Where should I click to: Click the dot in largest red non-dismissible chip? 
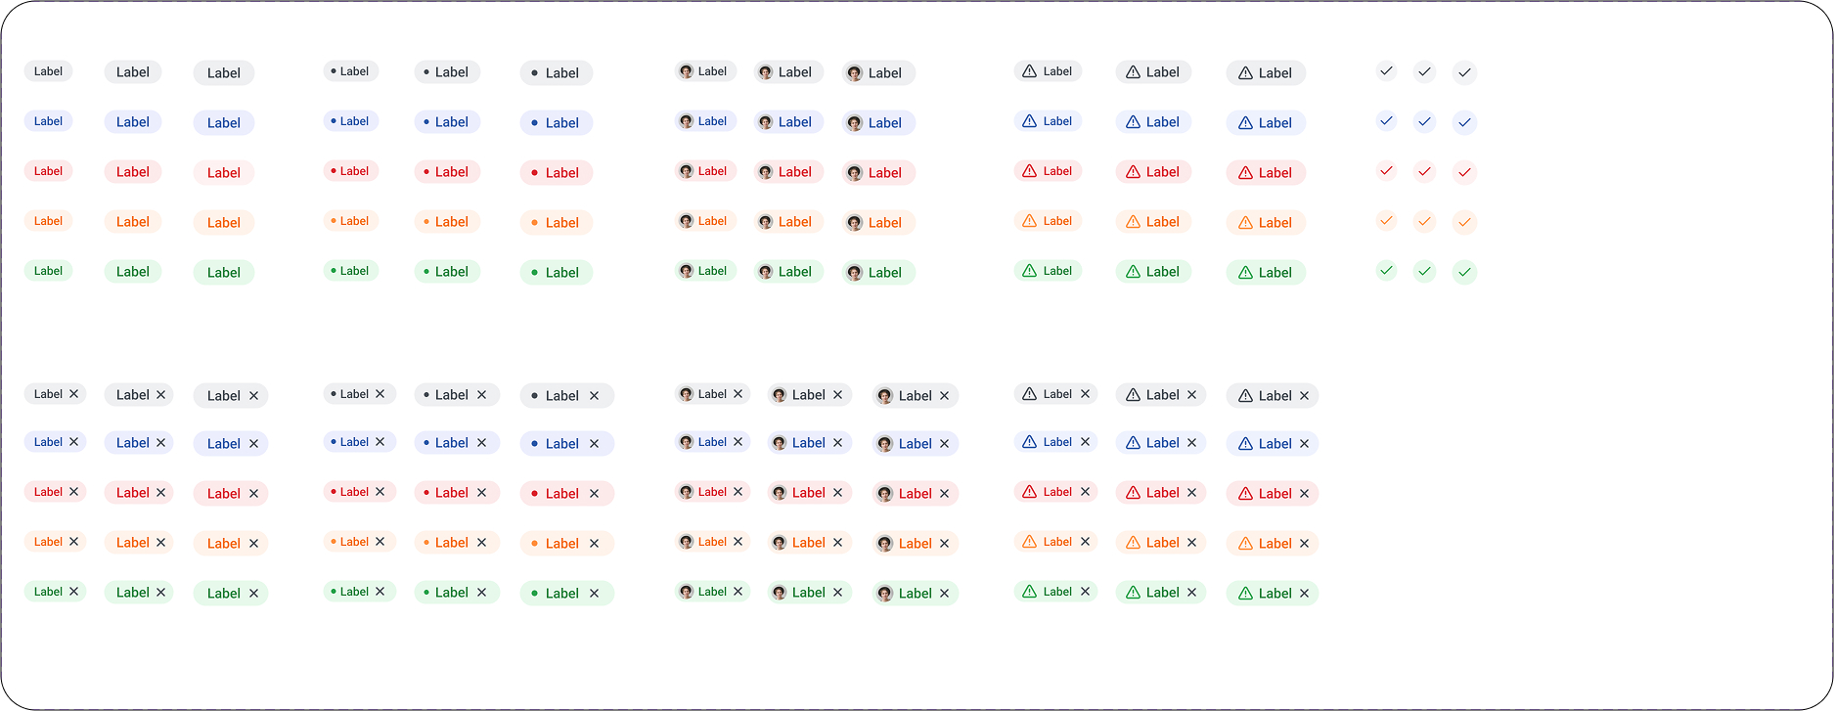coord(534,173)
